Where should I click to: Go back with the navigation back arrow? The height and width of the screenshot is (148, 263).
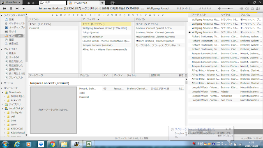tap(28, 3)
